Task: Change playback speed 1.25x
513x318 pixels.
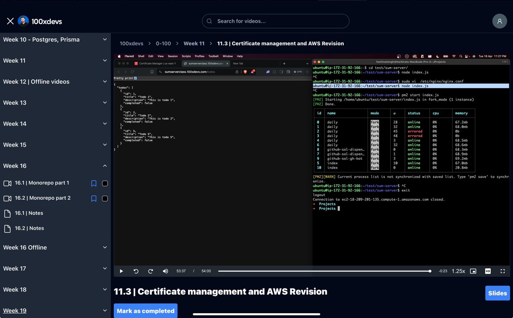Action: click(x=458, y=271)
